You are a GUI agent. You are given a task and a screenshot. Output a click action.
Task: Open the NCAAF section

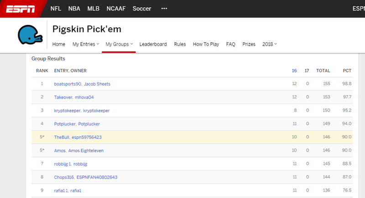click(116, 9)
